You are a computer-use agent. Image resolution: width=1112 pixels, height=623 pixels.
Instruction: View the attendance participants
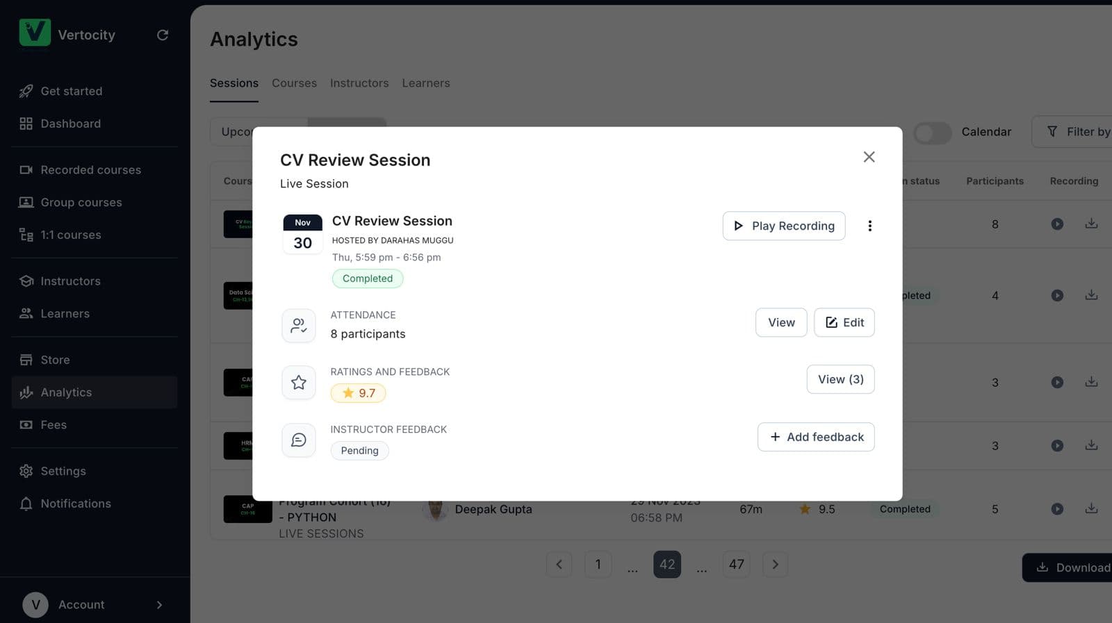[781, 322]
